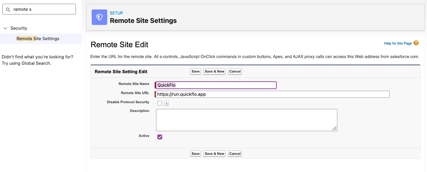Click the Remote Site URL label
Image resolution: width=427 pixels, height=172 pixels.
pos(135,93)
